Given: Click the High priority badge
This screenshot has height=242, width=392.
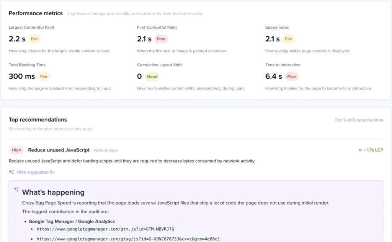Looking at the screenshot, I should tap(16, 150).
